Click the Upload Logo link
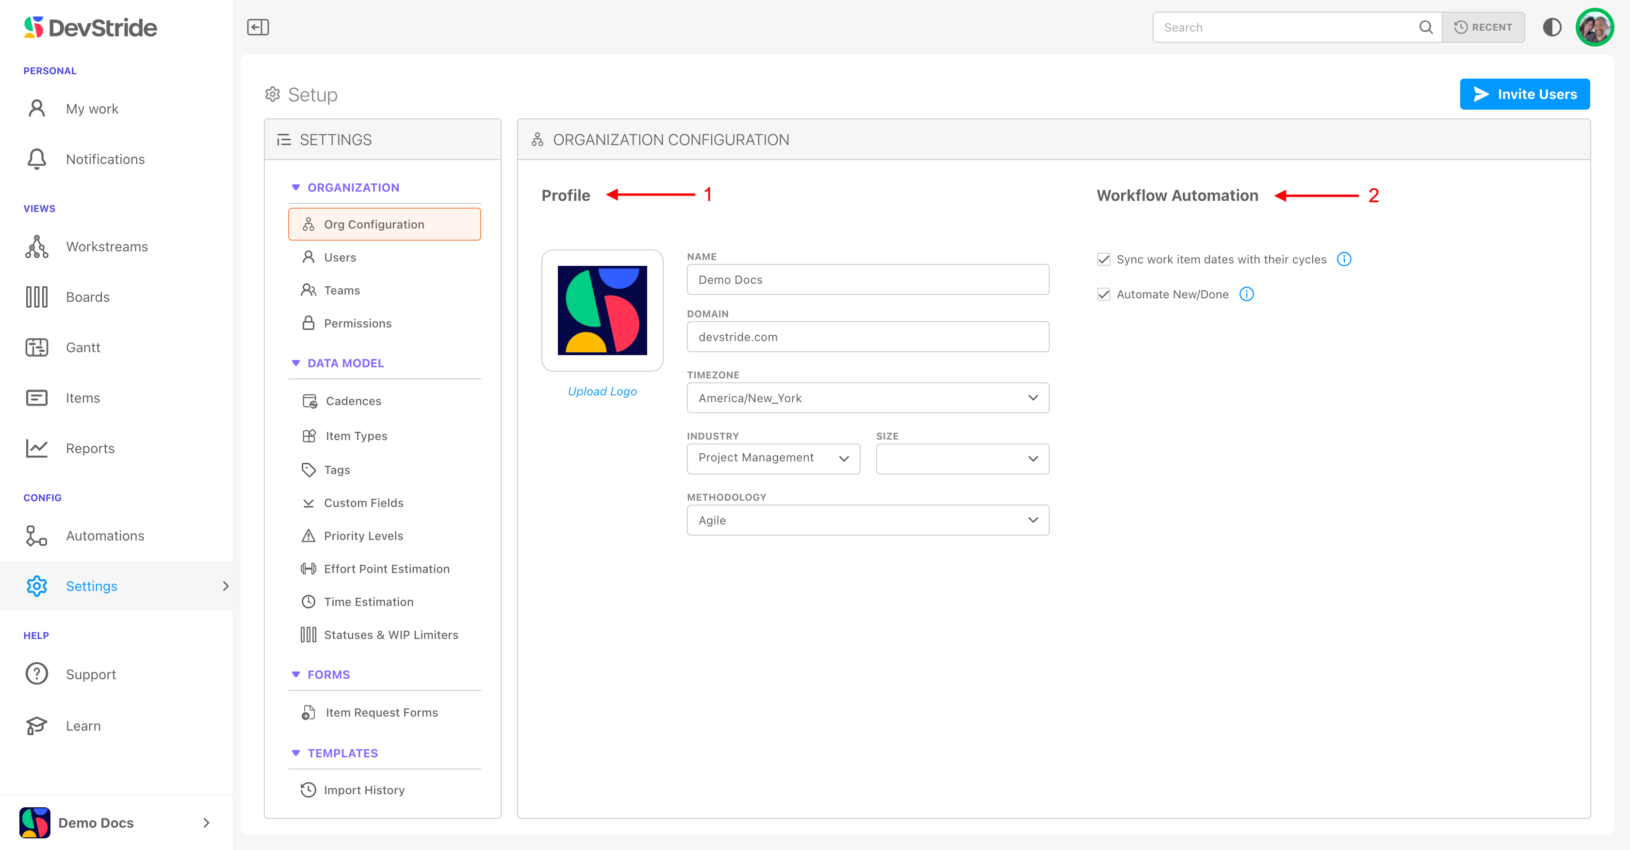Image resolution: width=1630 pixels, height=850 pixels. [602, 392]
